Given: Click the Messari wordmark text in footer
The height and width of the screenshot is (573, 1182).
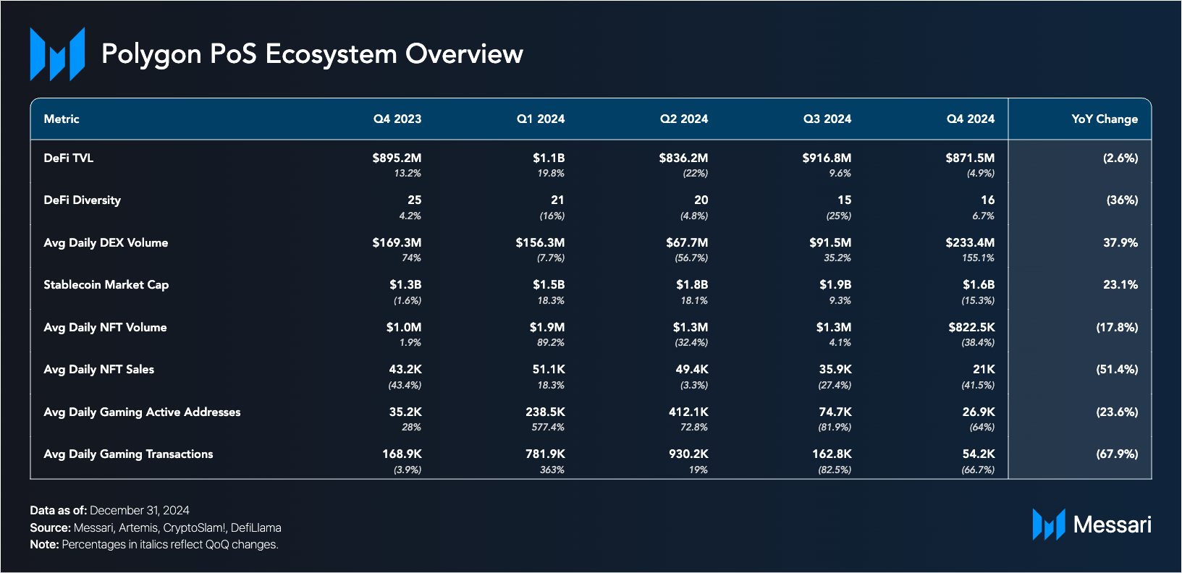Looking at the screenshot, I should coord(1112,525).
